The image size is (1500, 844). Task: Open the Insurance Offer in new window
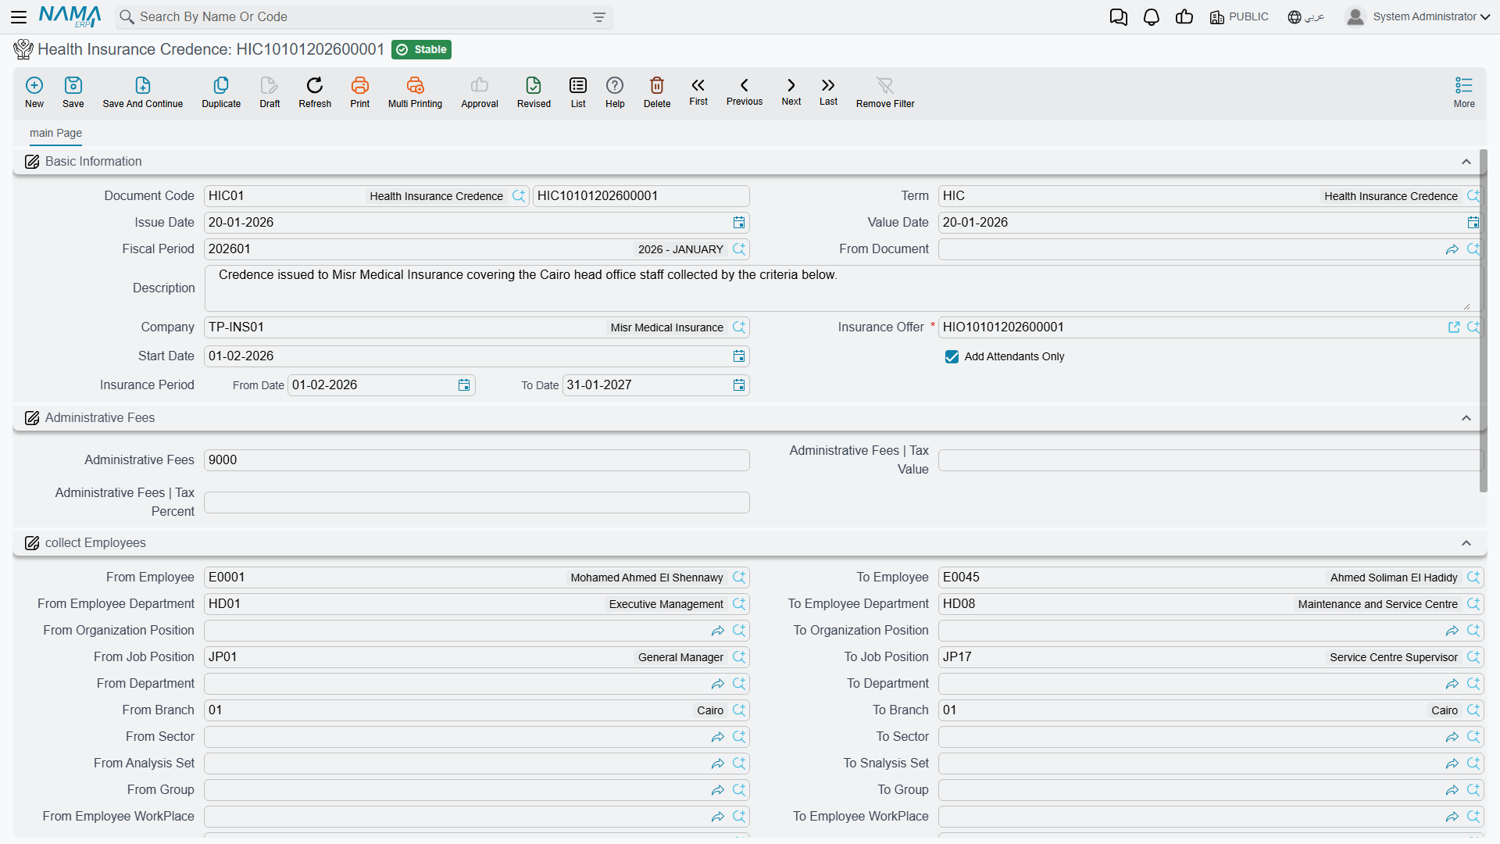[1454, 327]
